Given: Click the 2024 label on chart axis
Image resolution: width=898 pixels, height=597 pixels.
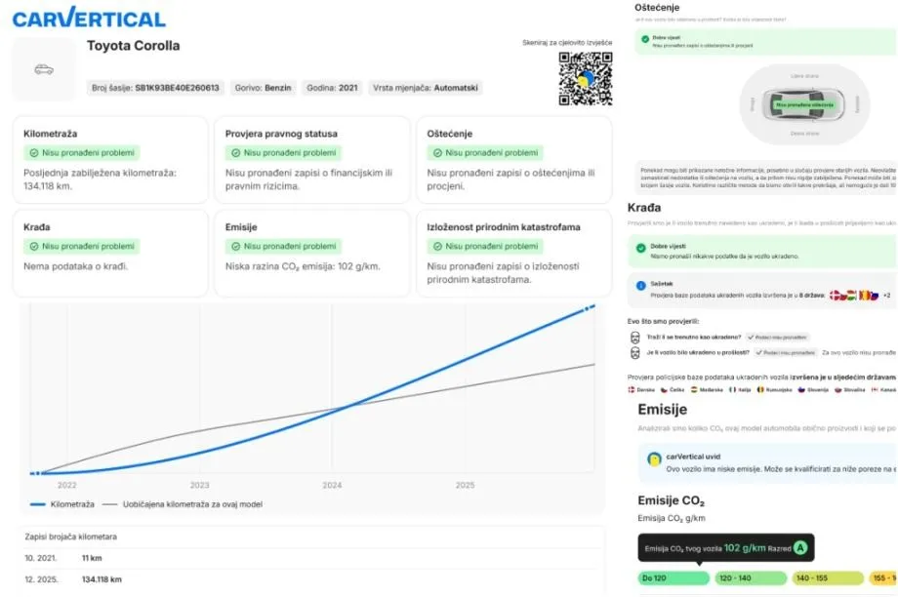Looking at the screenshot, I should tap(332, 485).
